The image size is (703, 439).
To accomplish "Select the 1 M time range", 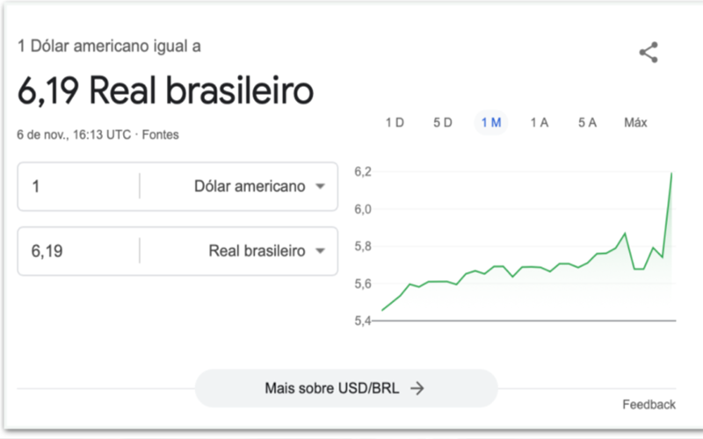I will pyautogui.click(x=490, y=123).
